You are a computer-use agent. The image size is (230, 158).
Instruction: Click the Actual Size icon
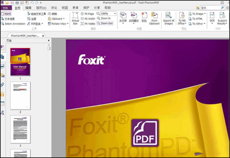[75, 18]
